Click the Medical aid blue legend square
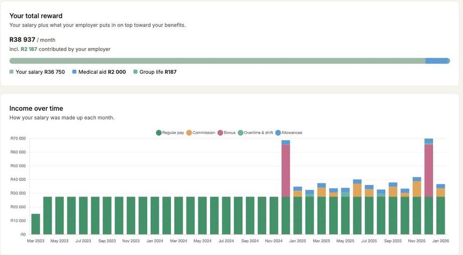463x255 pixels. (x=74, y=72)
